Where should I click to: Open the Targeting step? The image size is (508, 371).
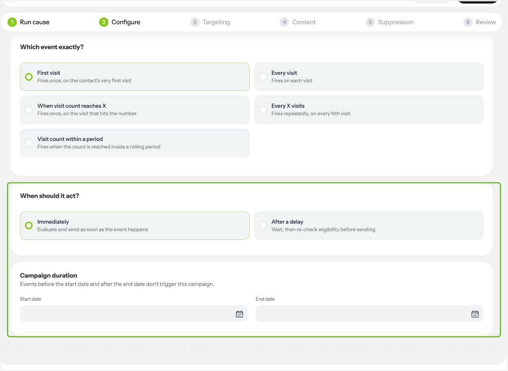pyautogui.click(x=210, y=22)
